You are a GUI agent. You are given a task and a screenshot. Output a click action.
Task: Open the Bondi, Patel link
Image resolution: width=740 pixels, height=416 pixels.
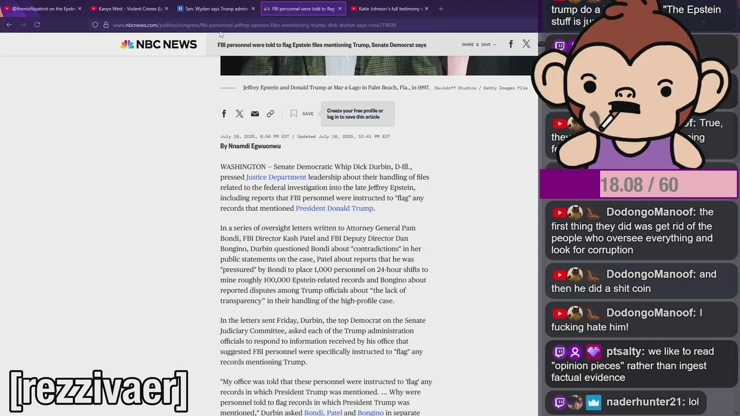323,412
